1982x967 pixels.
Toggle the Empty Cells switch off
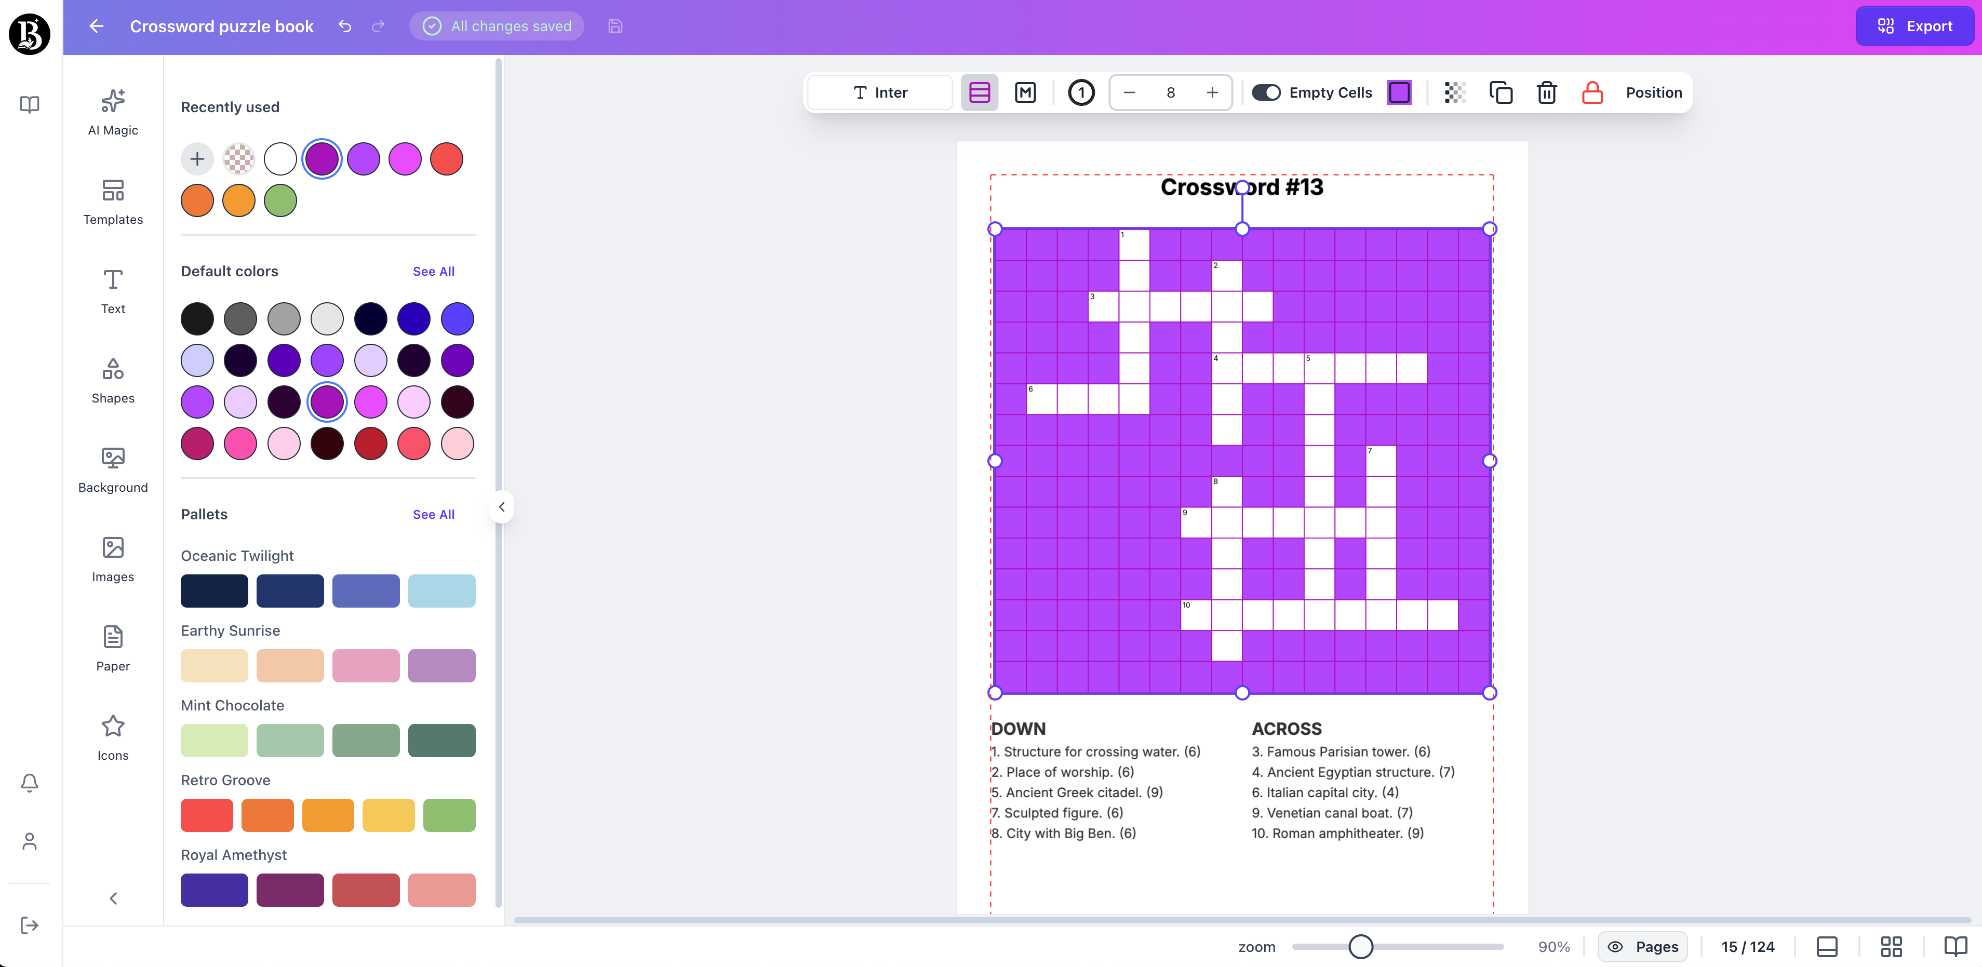tap(1266, 92)
